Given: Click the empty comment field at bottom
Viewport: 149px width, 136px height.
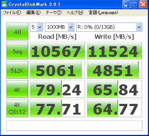Looking at the screenshot, I should tap(74, 126).
